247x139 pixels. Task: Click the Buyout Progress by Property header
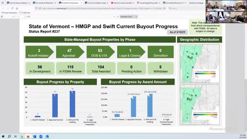(x=60, y=82)
